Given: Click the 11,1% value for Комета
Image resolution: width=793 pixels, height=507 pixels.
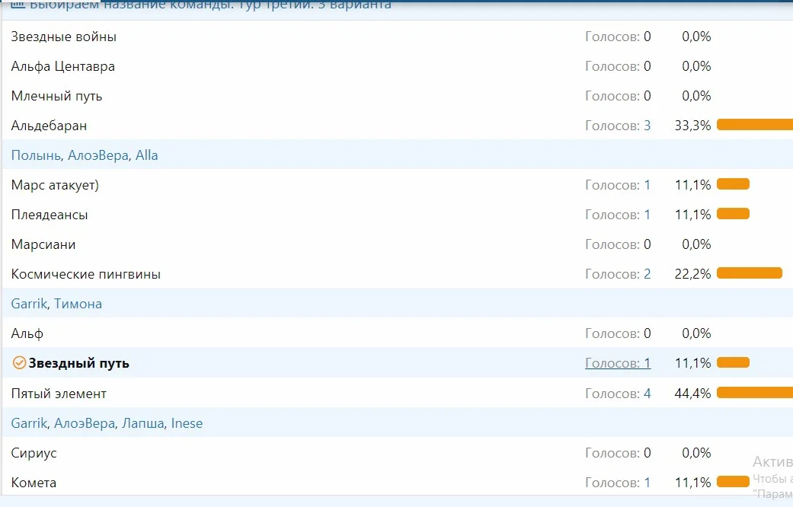Looking at the screenshot, I should (693, 483).
